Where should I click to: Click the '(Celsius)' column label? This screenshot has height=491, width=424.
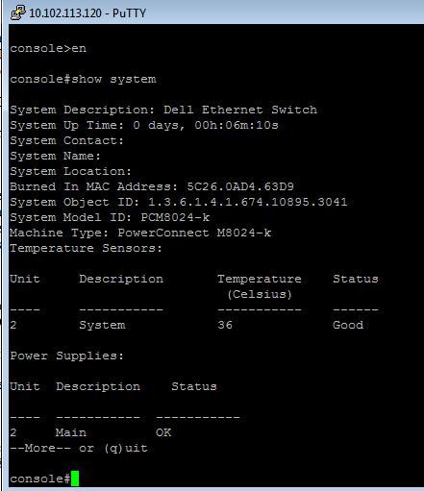coord(260,294)
